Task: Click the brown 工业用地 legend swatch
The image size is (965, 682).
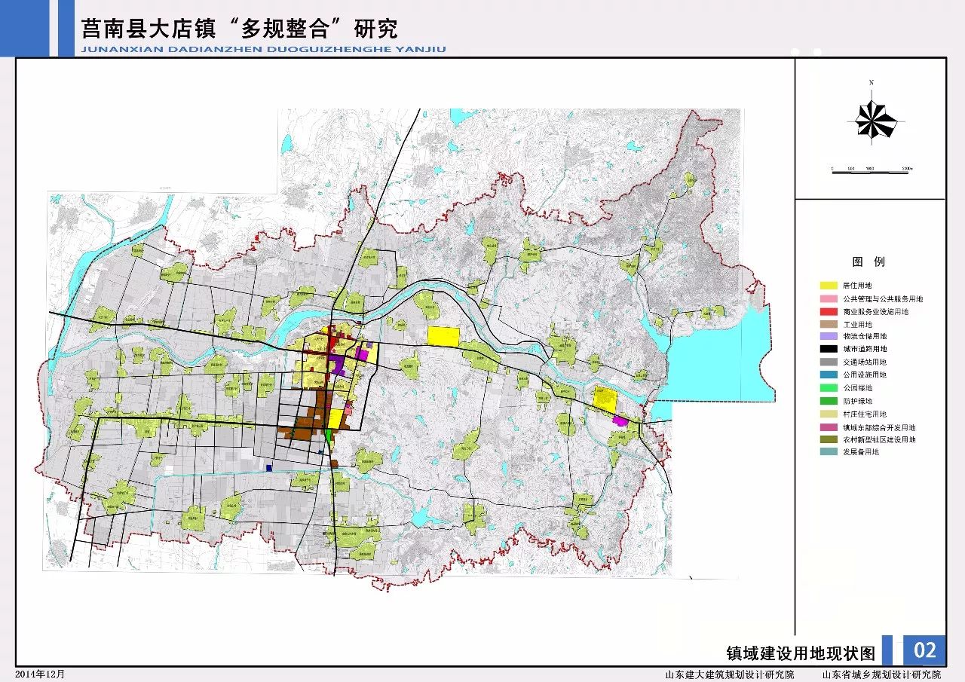Action: tap(829, 324)
